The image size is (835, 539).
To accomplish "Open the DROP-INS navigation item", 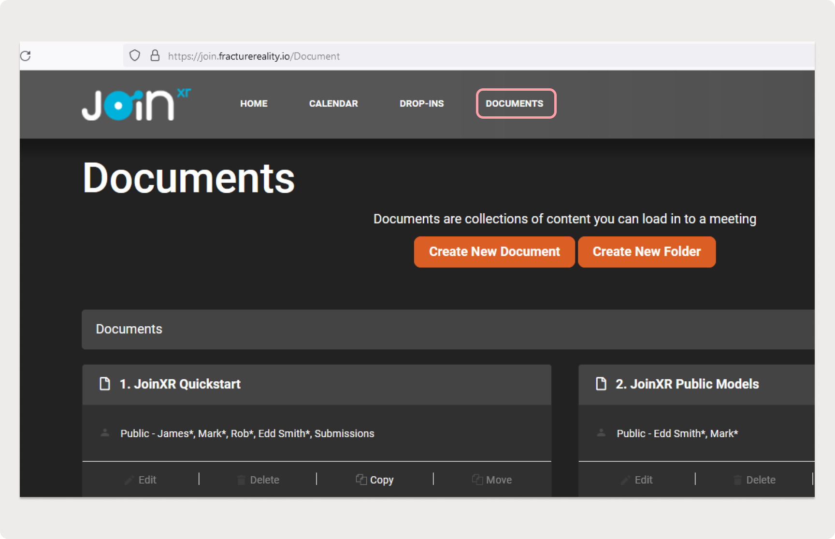I will pyautogui.click(x=421, y=104).
